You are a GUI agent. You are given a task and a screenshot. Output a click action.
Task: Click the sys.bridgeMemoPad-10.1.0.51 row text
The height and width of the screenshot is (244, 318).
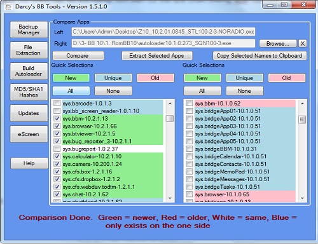[232, 172]
